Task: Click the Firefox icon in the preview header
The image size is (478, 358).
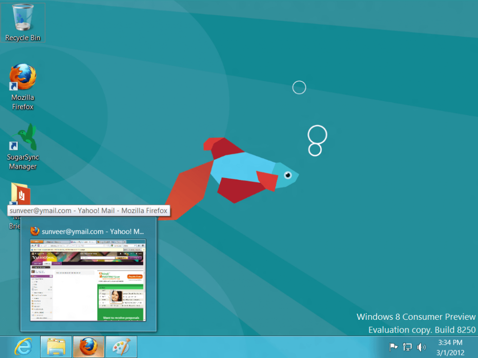Action: pos(35,232)
